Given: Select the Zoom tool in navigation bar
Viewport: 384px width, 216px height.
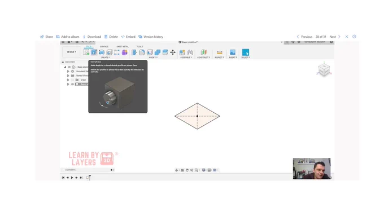Looking at the screenshot, I should tap(191, 170).
